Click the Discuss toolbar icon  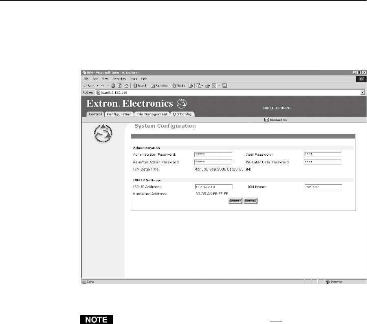pos(225,86)
